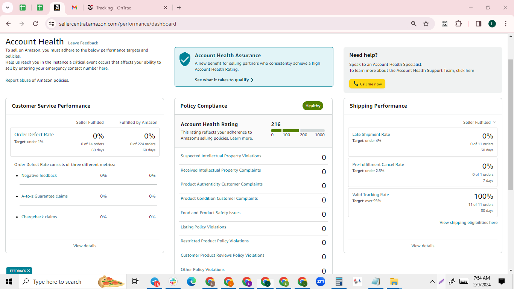This screenshot has height=289, width=514.
Task: Open Listing Policy Violations
Action: [203, 227]
